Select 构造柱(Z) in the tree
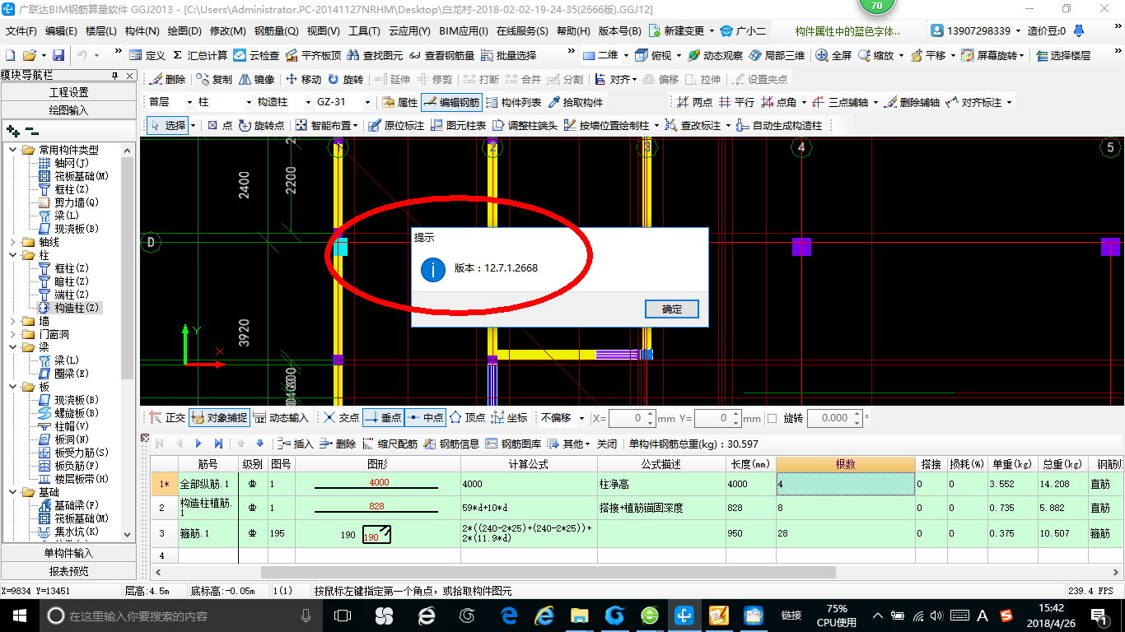Screen dimensions: 1125x632 (x=69, y=308)
